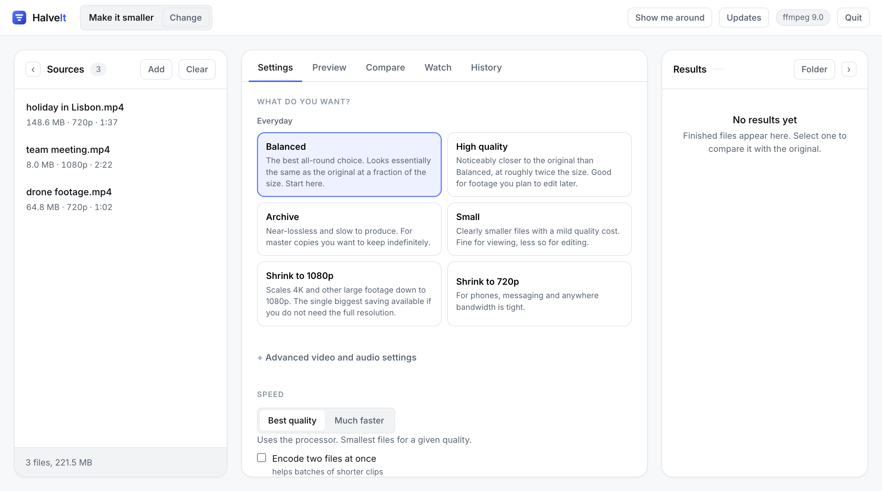Expand Advanced video and audio settings
882x491 pixels.
coord(337,357)
